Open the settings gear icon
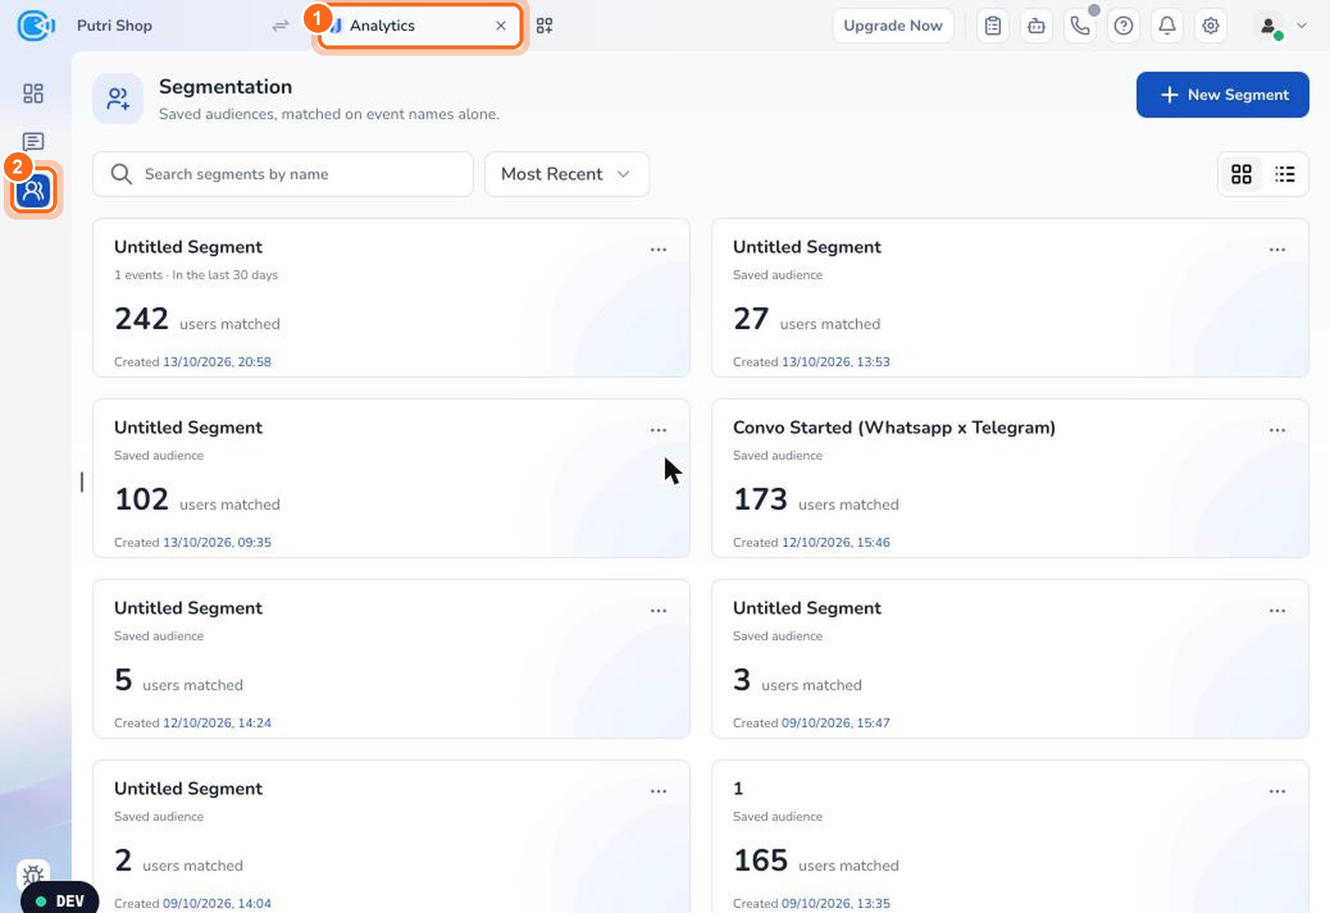The width and height of the screenshot is (1330, 913). tap(1210, 26)
